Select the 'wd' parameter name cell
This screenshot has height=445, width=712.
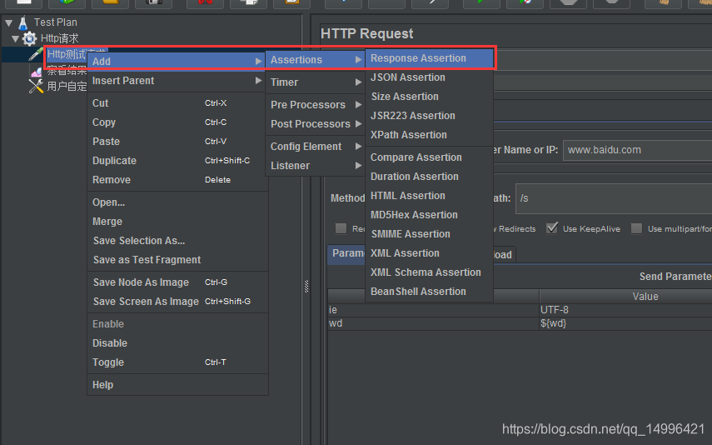click(434, 323)
